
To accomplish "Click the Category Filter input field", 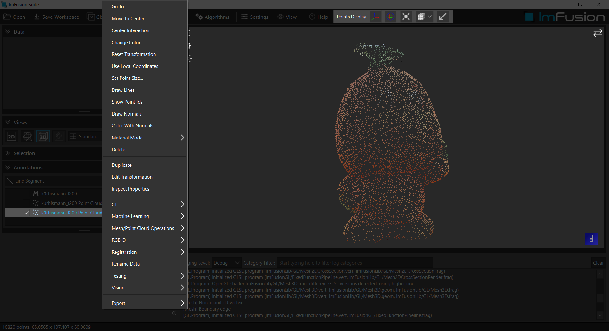I will (355, 263).
